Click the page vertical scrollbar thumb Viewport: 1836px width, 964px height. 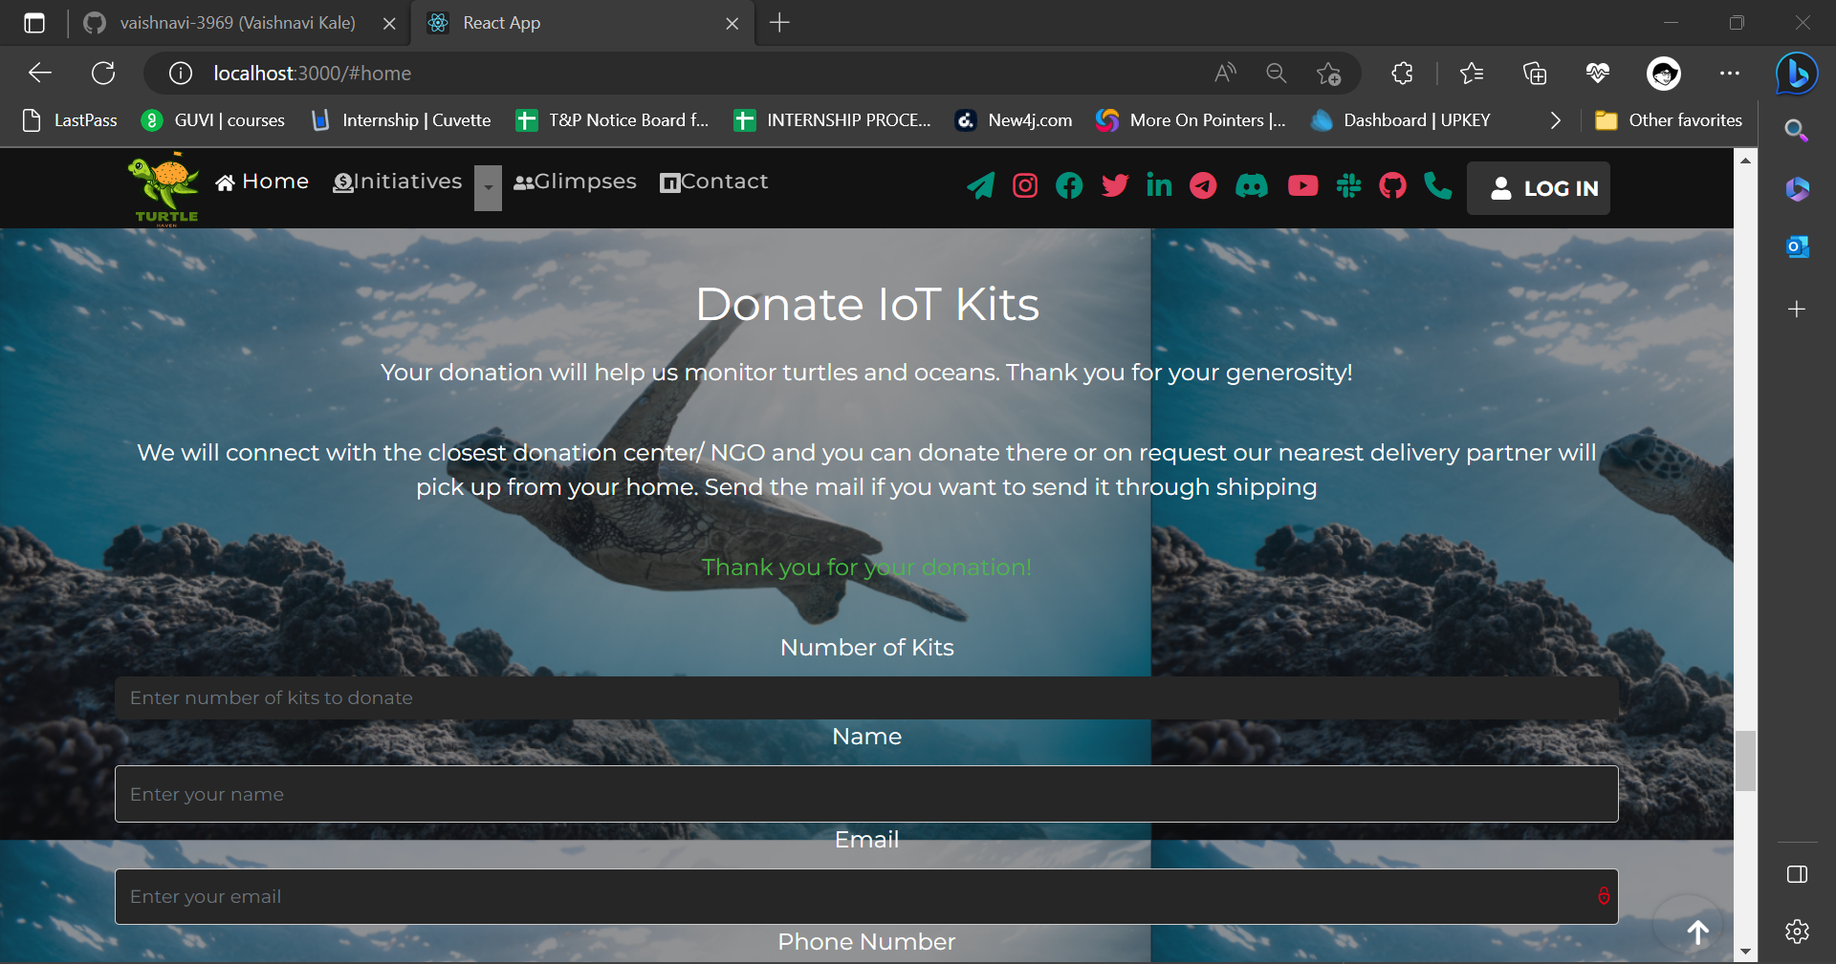point(1746,761)
